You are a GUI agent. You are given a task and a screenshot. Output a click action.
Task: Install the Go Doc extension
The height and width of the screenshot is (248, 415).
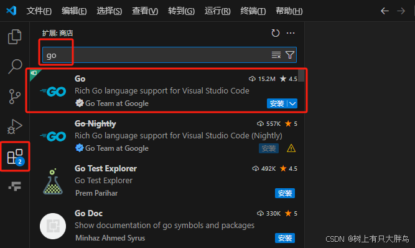pos(285,238)
